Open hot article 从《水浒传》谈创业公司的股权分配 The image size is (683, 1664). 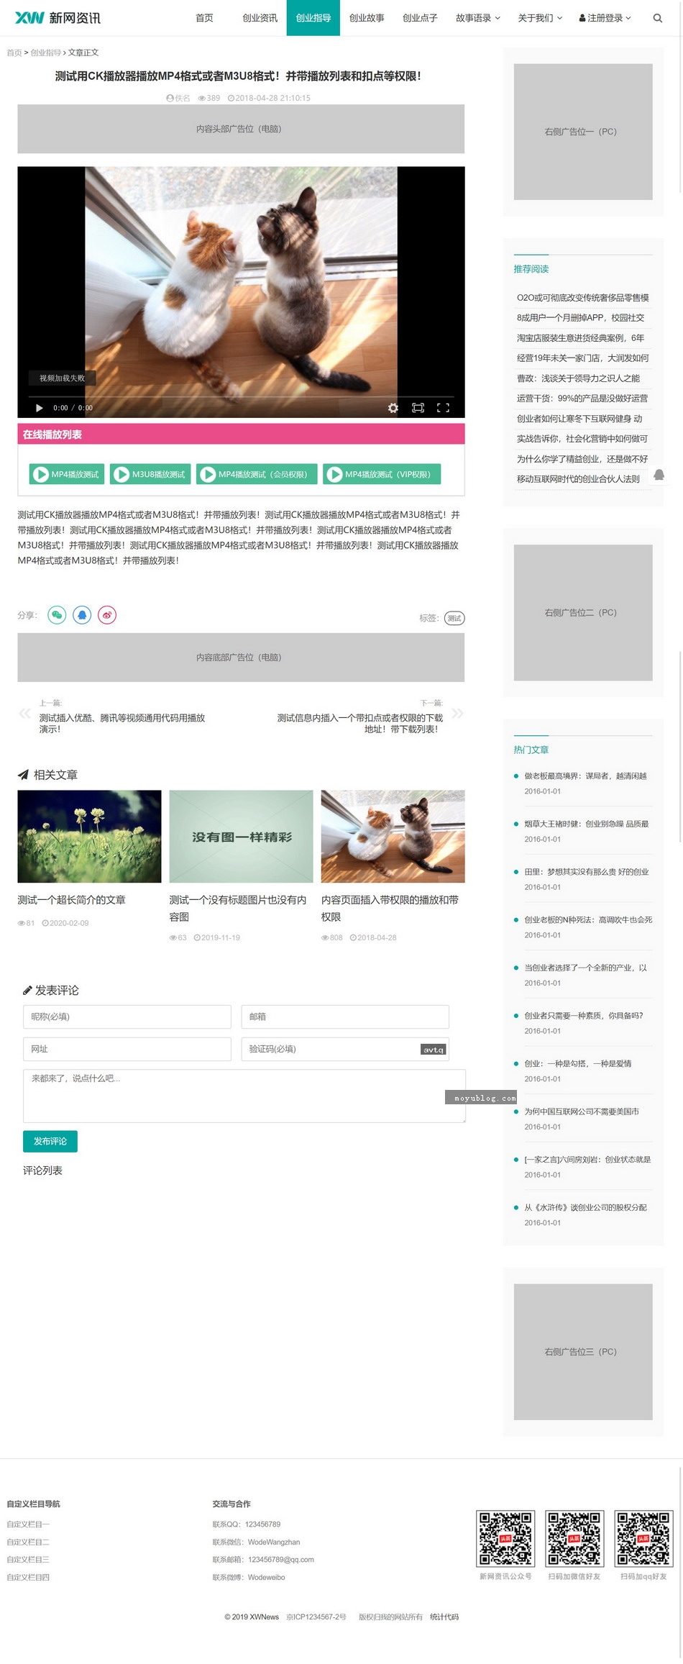[585, 1207]
